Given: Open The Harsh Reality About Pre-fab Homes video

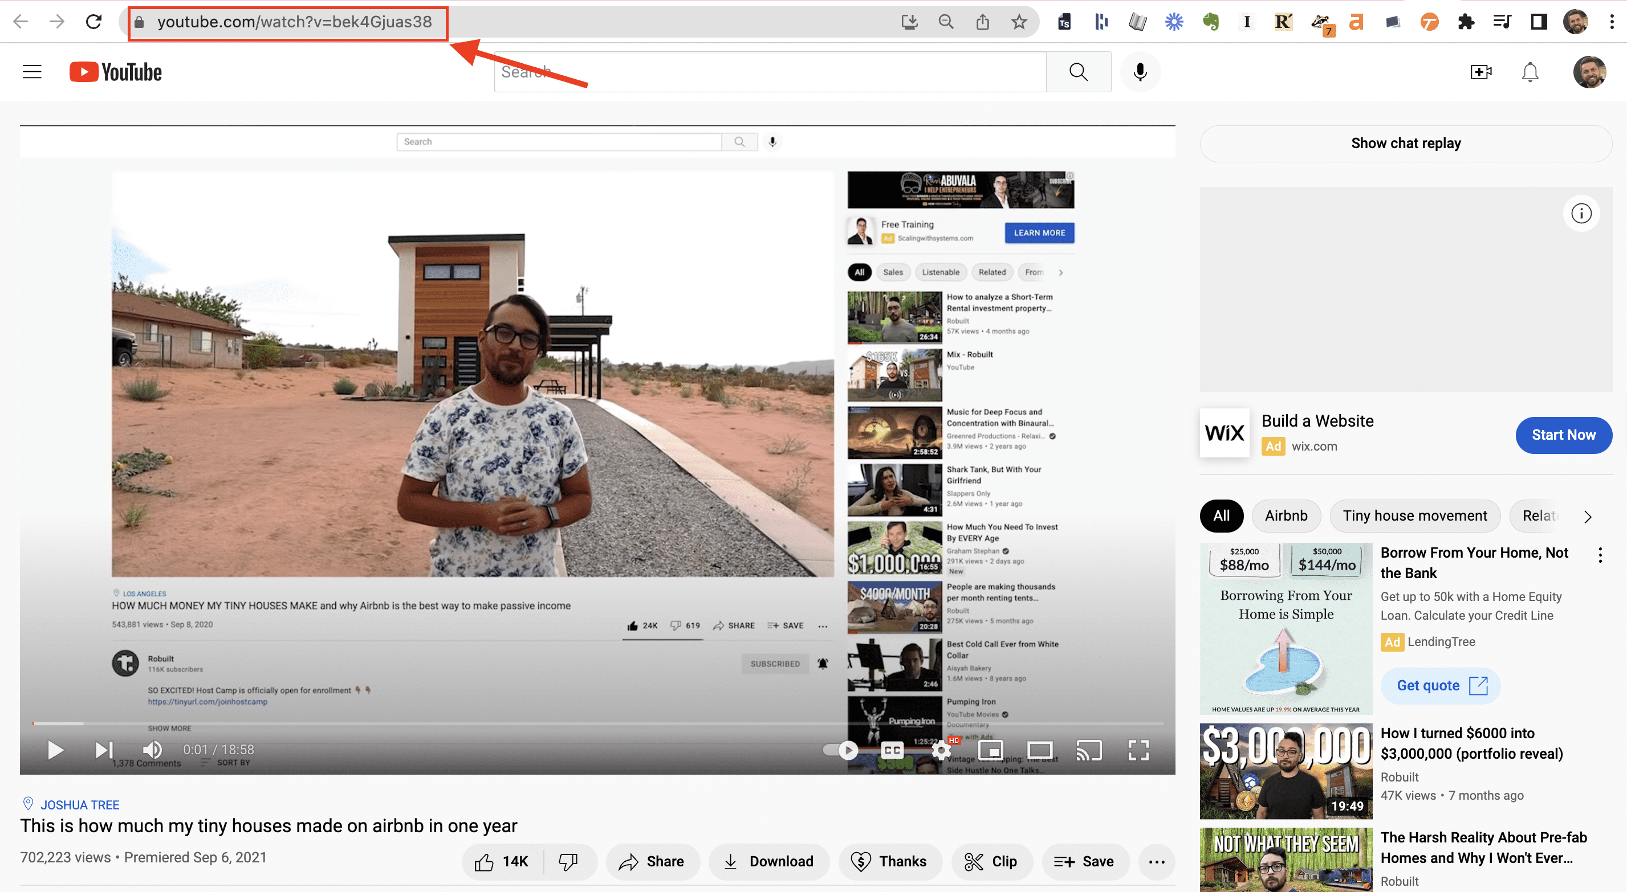Looking at the screenshot, I should tap(1484, 848).
